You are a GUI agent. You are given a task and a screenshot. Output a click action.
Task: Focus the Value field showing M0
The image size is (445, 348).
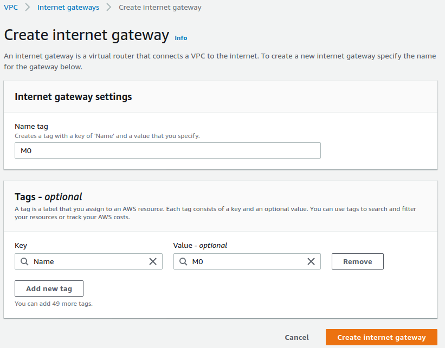coord(244,261)
